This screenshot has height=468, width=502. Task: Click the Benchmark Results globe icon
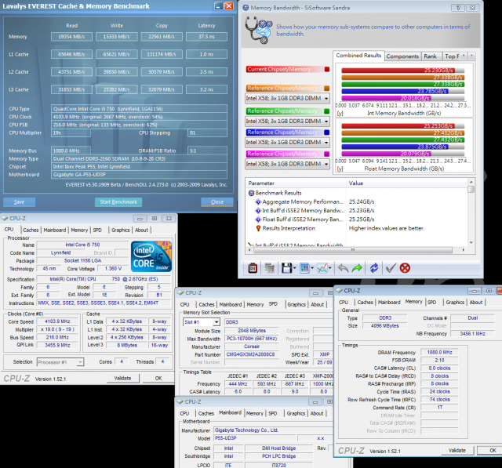point(252,193)
